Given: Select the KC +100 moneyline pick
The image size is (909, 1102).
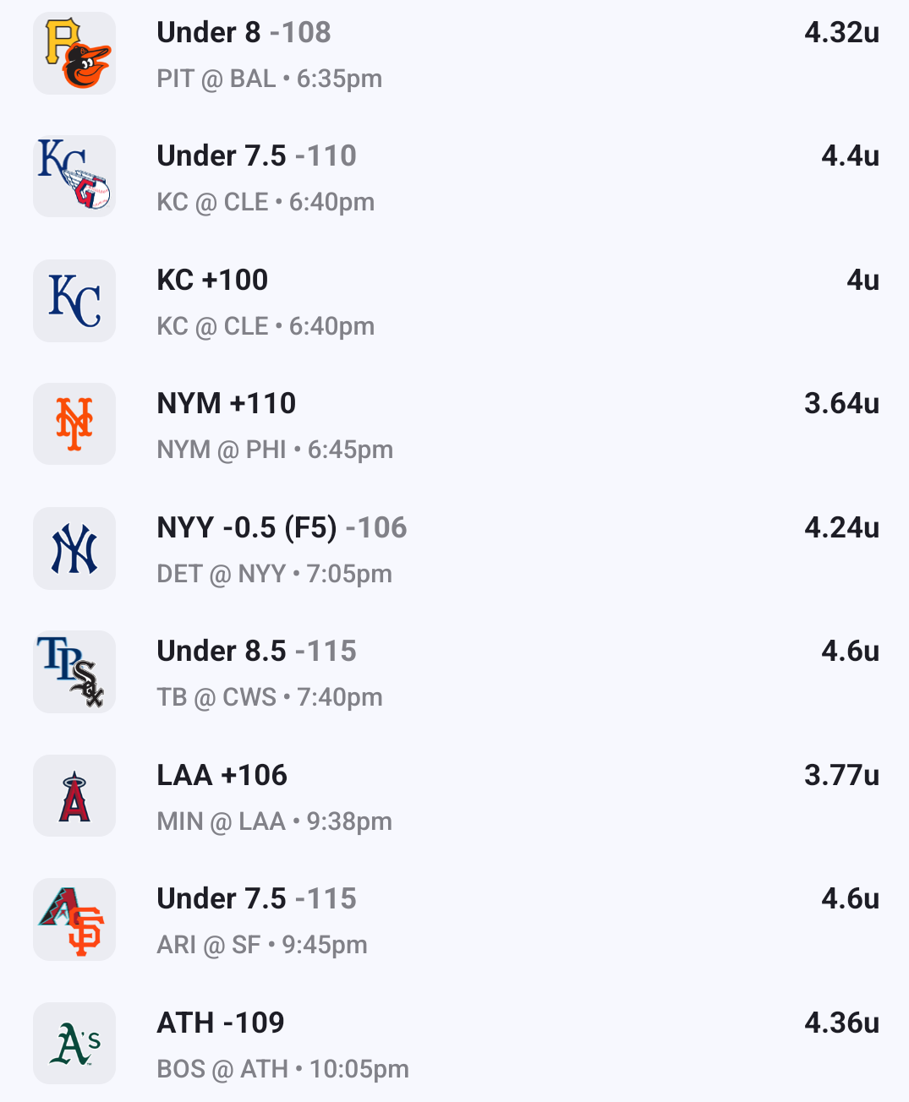Looking at the screenshot, I should [212, 280].
